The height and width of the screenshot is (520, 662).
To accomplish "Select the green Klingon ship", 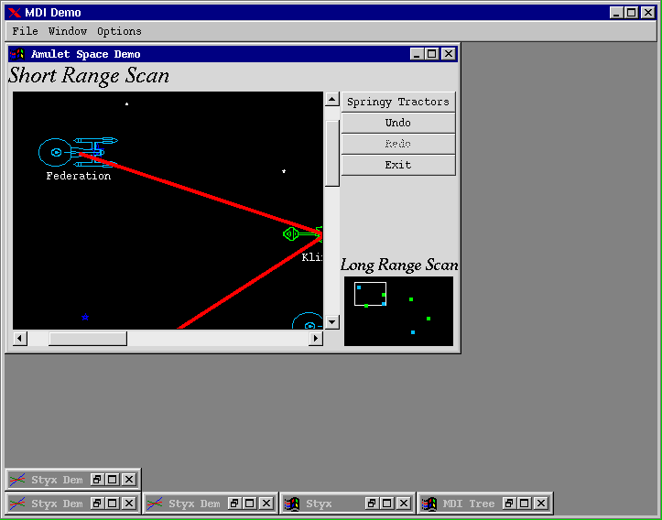I will pos(301,234).
